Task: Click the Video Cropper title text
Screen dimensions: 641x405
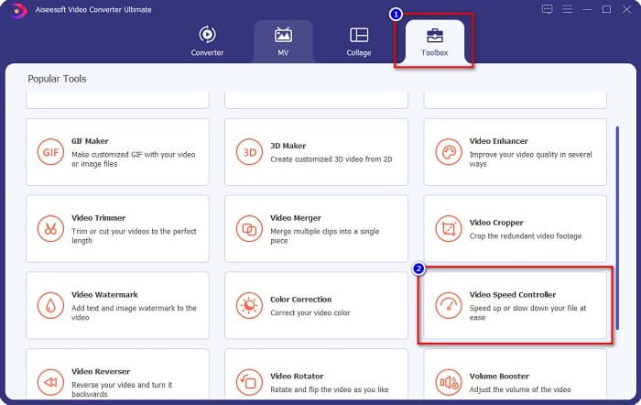Action: 496,223
